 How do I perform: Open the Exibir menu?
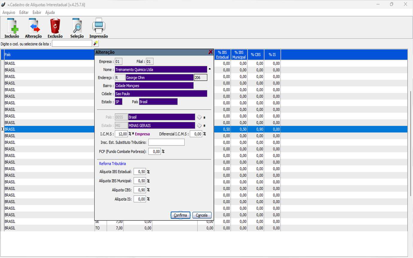point(37,13)
